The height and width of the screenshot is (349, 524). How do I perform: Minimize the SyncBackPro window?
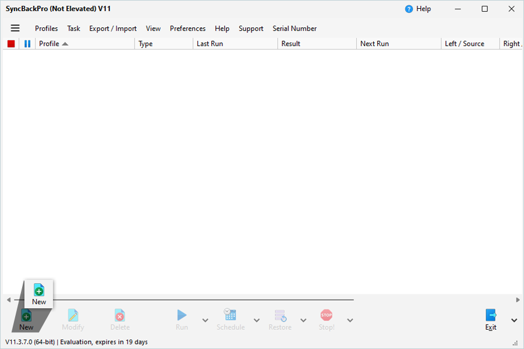coord(458,9)
